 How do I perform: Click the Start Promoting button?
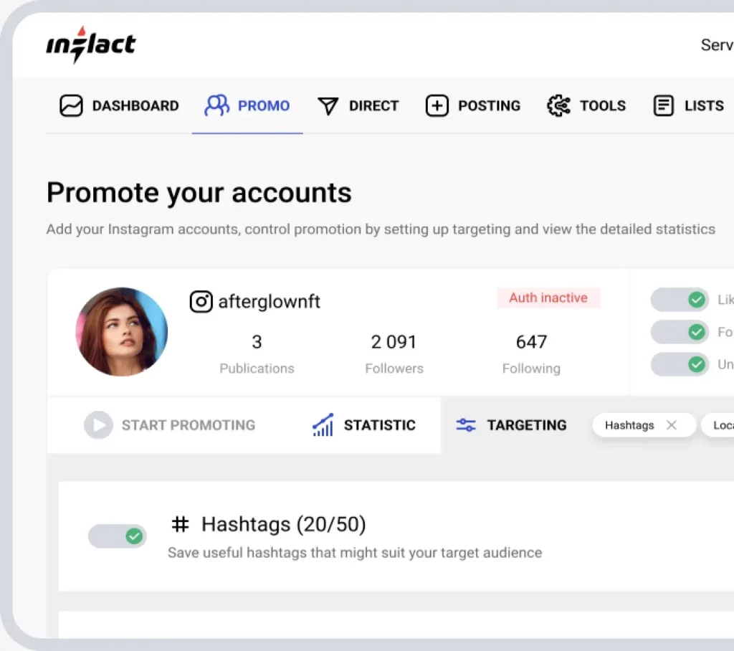click(x=170, y=425)
